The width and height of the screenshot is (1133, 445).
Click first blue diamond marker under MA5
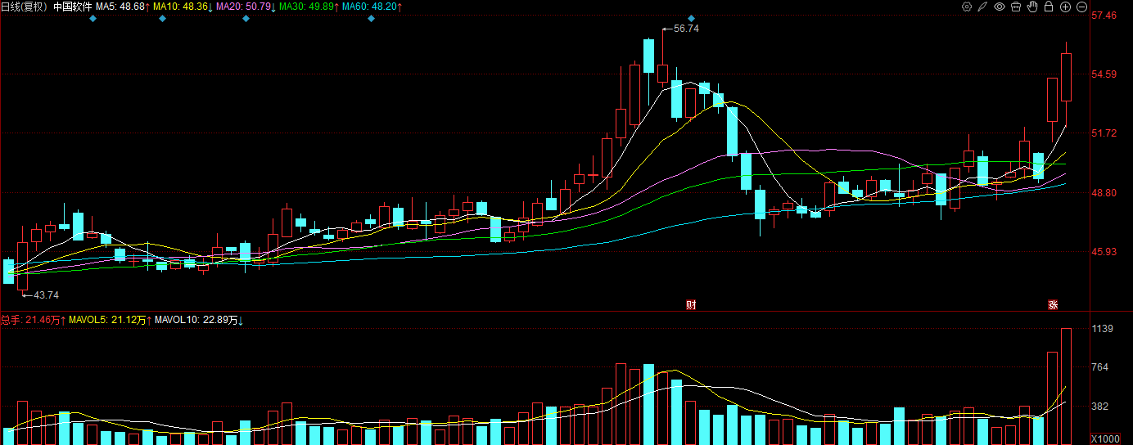tap(93, 19)
